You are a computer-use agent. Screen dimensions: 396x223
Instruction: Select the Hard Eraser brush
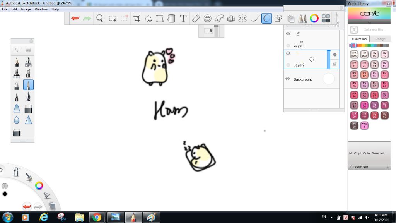point(28,109)
